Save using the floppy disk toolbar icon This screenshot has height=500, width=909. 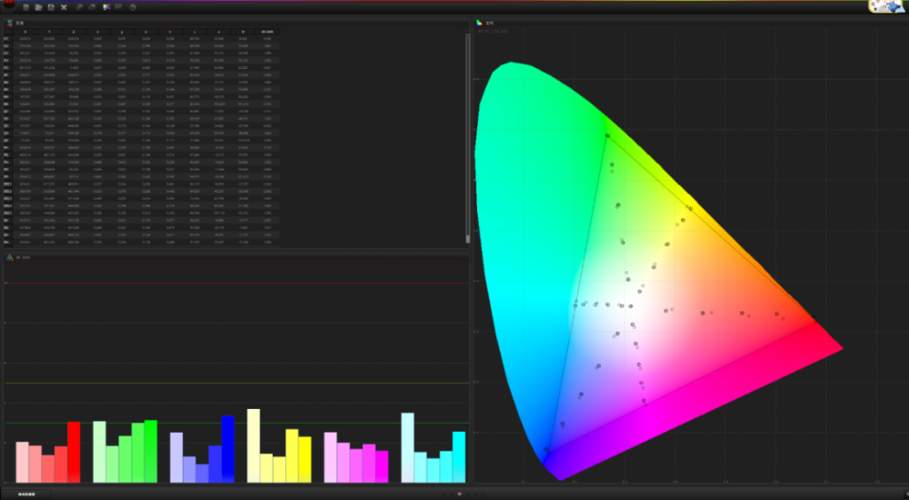click(51, 7)
